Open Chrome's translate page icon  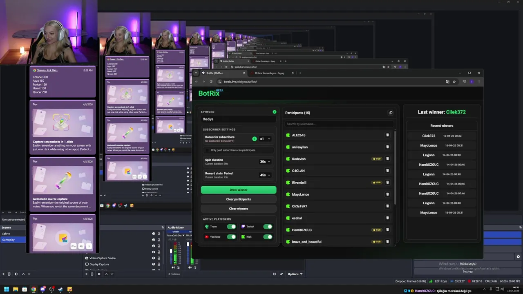(x=447, y=82)
